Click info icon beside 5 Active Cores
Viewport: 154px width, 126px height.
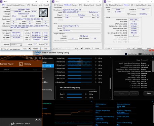(95, 72)
